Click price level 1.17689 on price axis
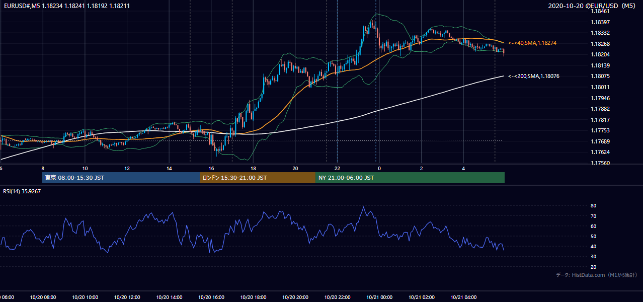Image resolution: width=643 pixels, height=302 pixels. pyautogui.click(x=599, y=141)
